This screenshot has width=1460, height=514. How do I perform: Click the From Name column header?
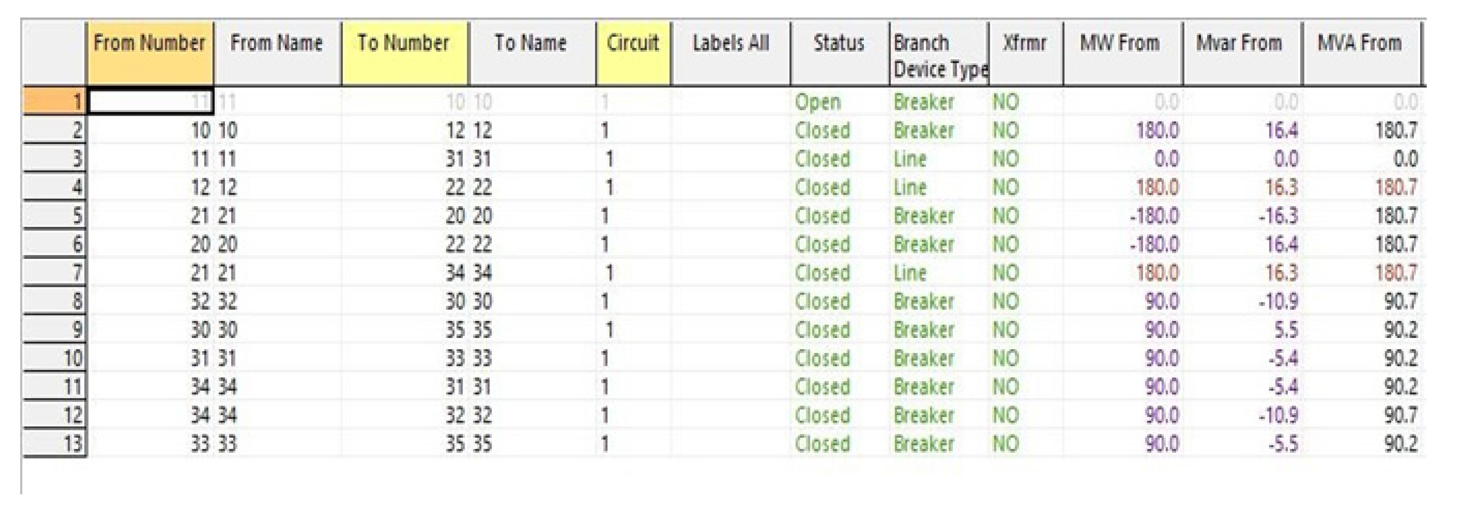[x=277, y=54]
